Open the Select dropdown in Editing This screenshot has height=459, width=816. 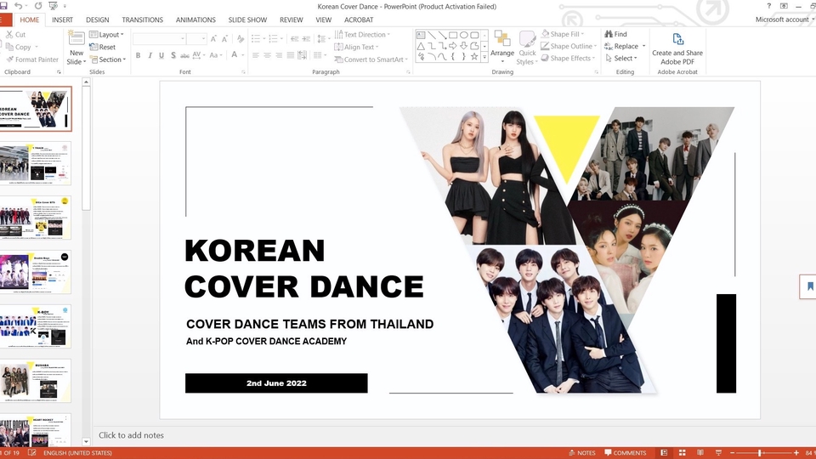tap(620, 59)
